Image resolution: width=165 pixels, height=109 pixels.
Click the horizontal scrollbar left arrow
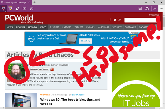pos(3,108)
